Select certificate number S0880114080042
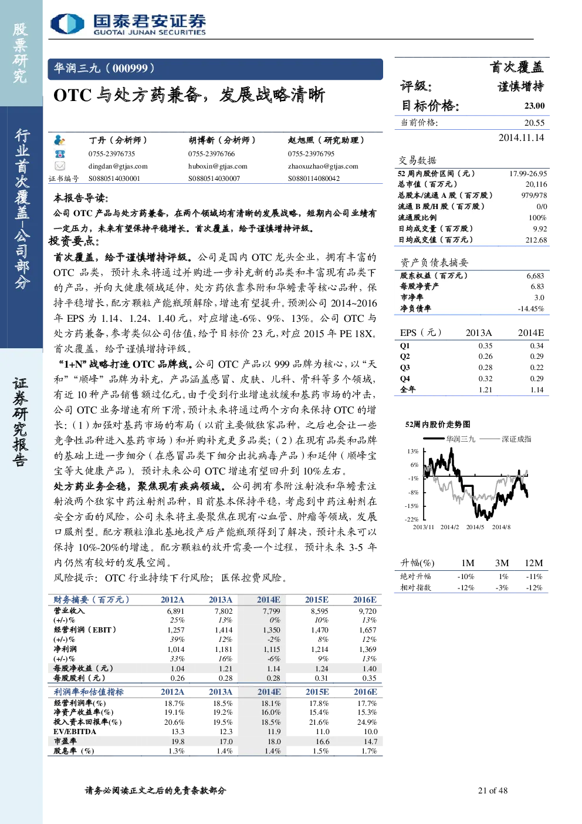The width and height of the screenshot is (582, 824). (313, 179)
